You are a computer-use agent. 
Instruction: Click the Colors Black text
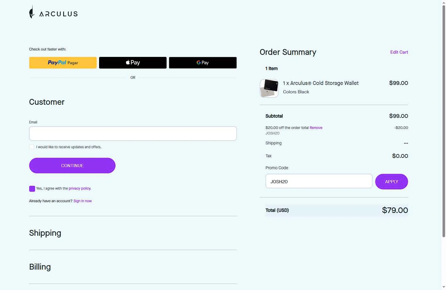click(296, 92)
